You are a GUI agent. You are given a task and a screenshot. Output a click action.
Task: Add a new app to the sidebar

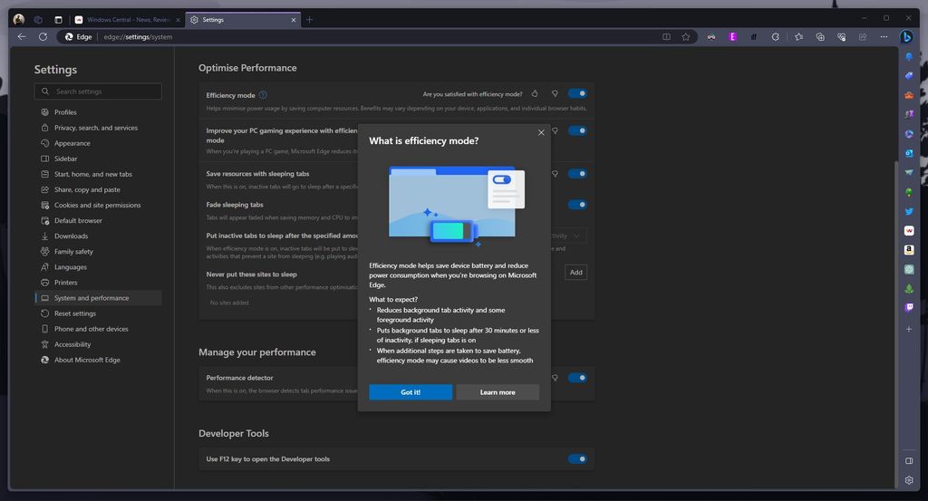(x=909, y=329)
